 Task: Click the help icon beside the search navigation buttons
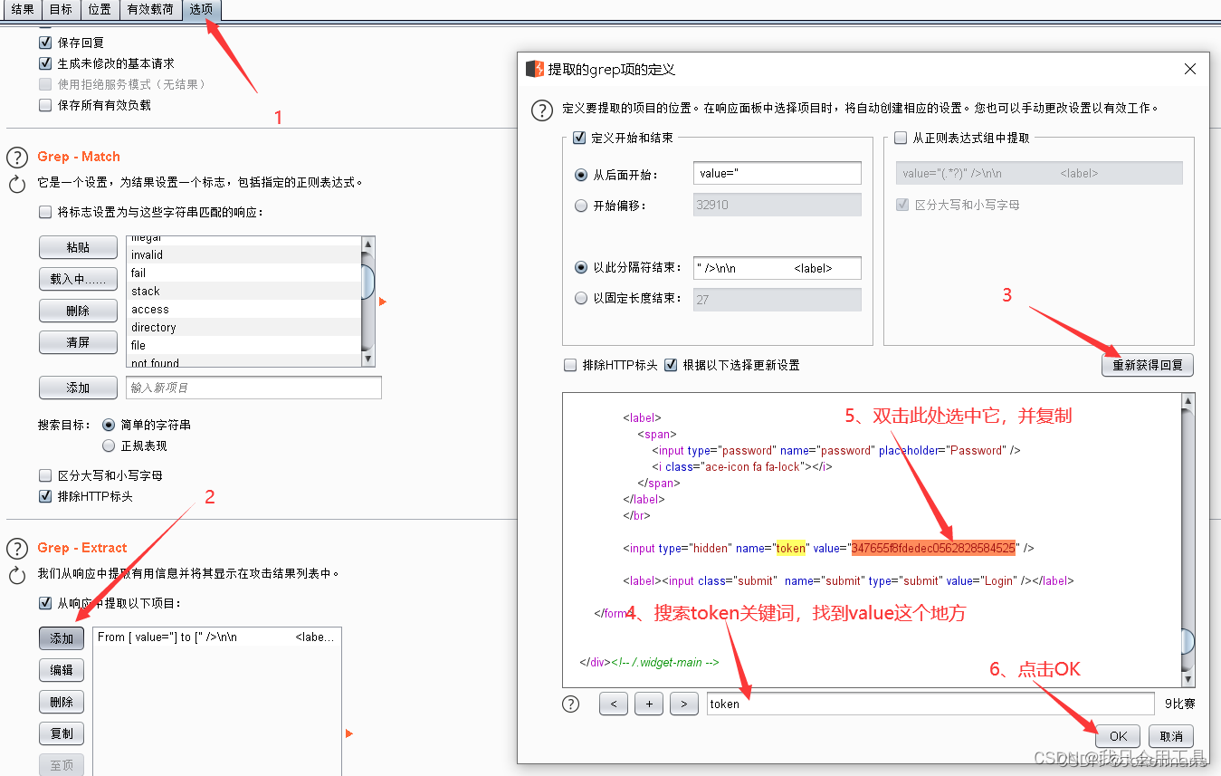click(571, 704)
